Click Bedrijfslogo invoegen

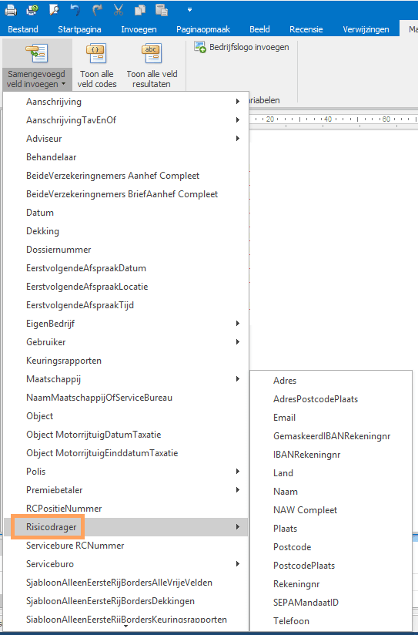pos(242,47)
